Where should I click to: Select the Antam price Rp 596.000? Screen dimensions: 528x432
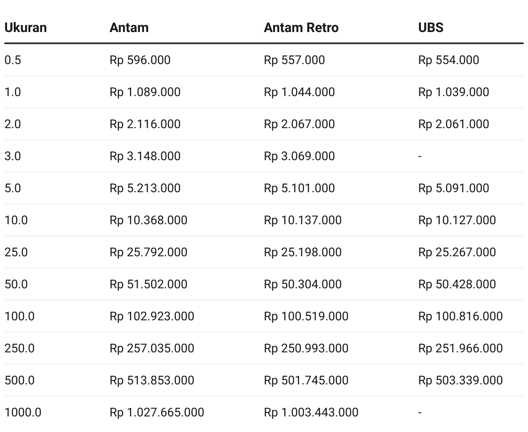140,60
